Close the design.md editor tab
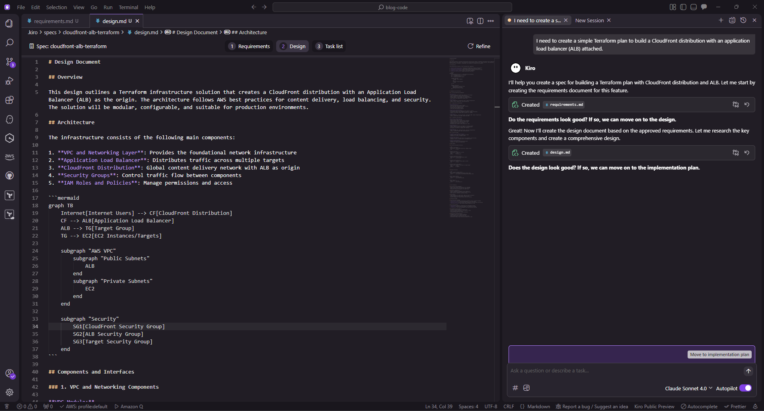 [137, 21]
